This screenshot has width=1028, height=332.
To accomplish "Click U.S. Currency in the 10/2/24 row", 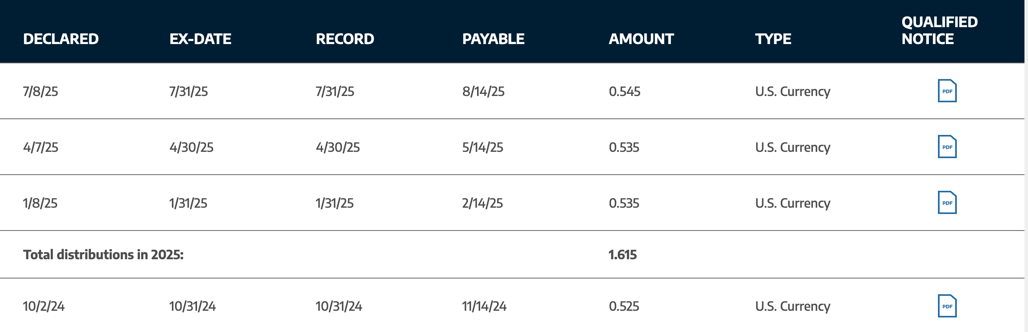I will click(x=792, y=306).
